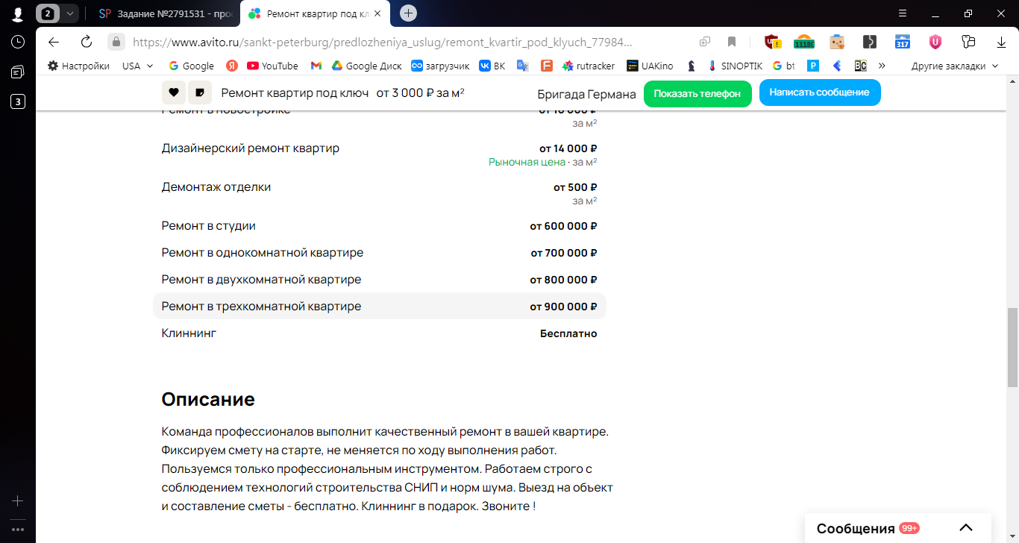The image size is (1019, 543).
Task: Go back to the previous page
Action: click(54, 42)
